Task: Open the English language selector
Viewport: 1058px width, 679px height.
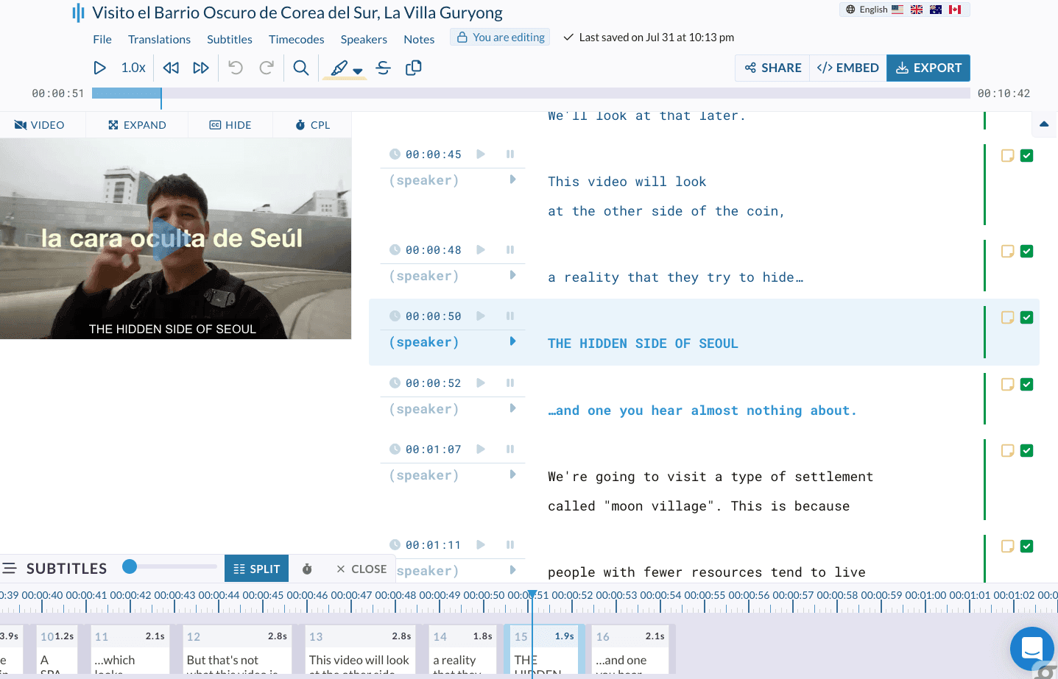Action: click(x=873, y=10)
